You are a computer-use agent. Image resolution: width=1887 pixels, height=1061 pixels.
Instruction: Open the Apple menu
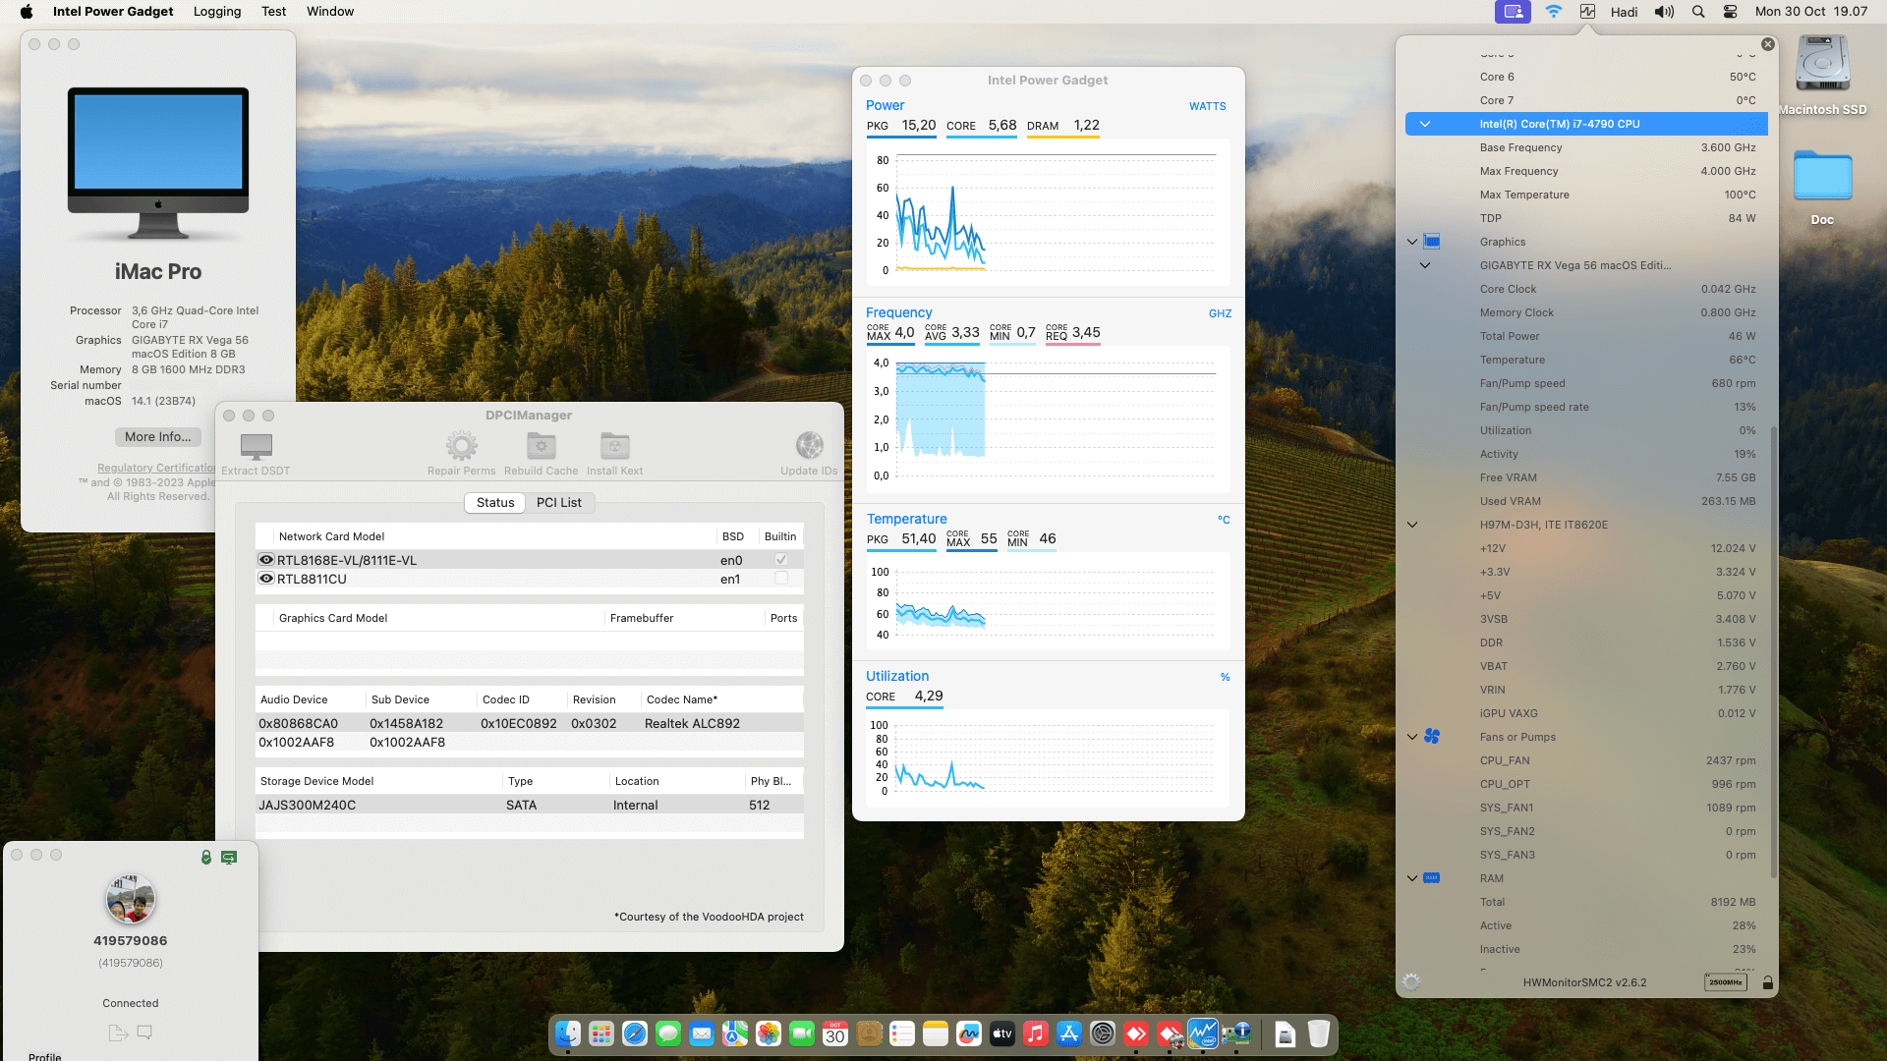[x=27, y=12]
